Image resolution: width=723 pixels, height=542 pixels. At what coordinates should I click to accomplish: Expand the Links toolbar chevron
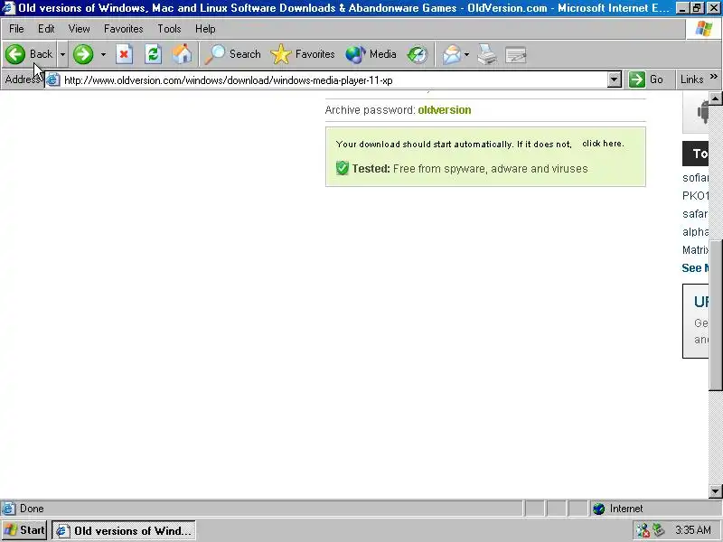(x=714, y=77)
